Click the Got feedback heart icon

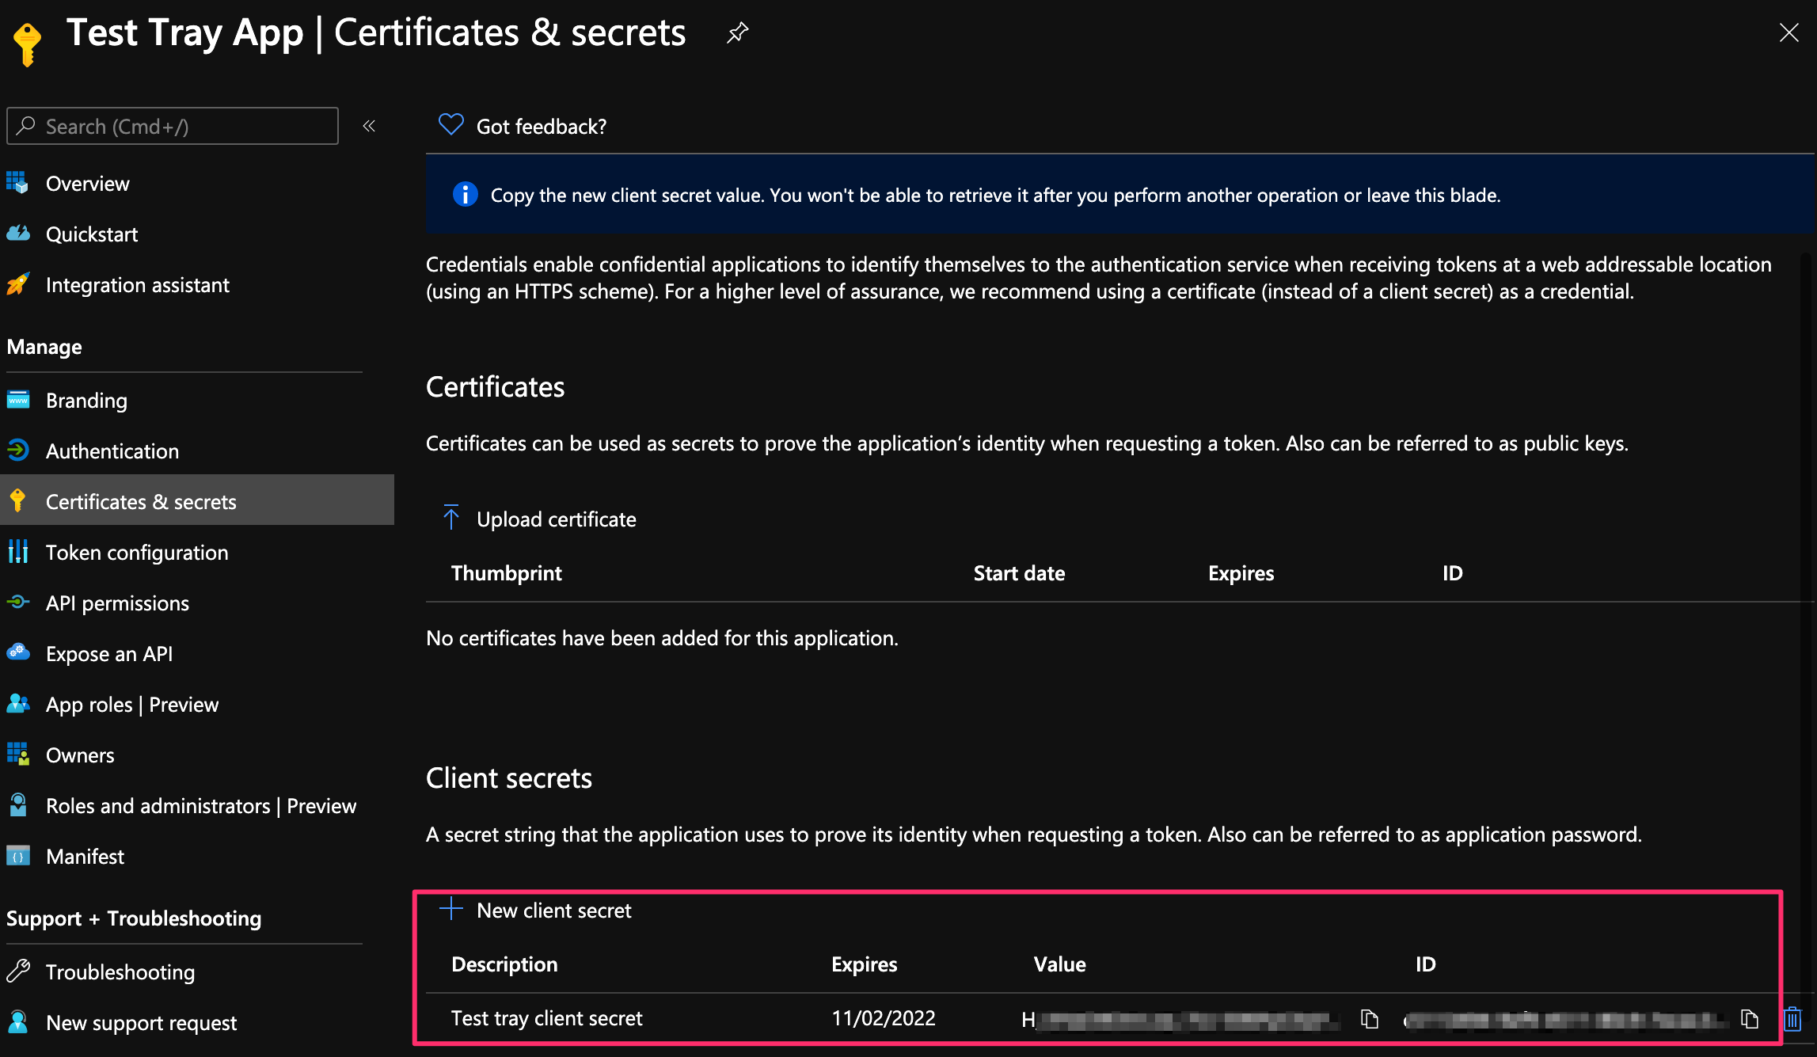click(x=450, y=124)
